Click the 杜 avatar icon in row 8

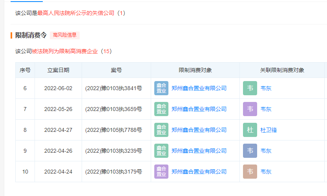pos(250,130)
